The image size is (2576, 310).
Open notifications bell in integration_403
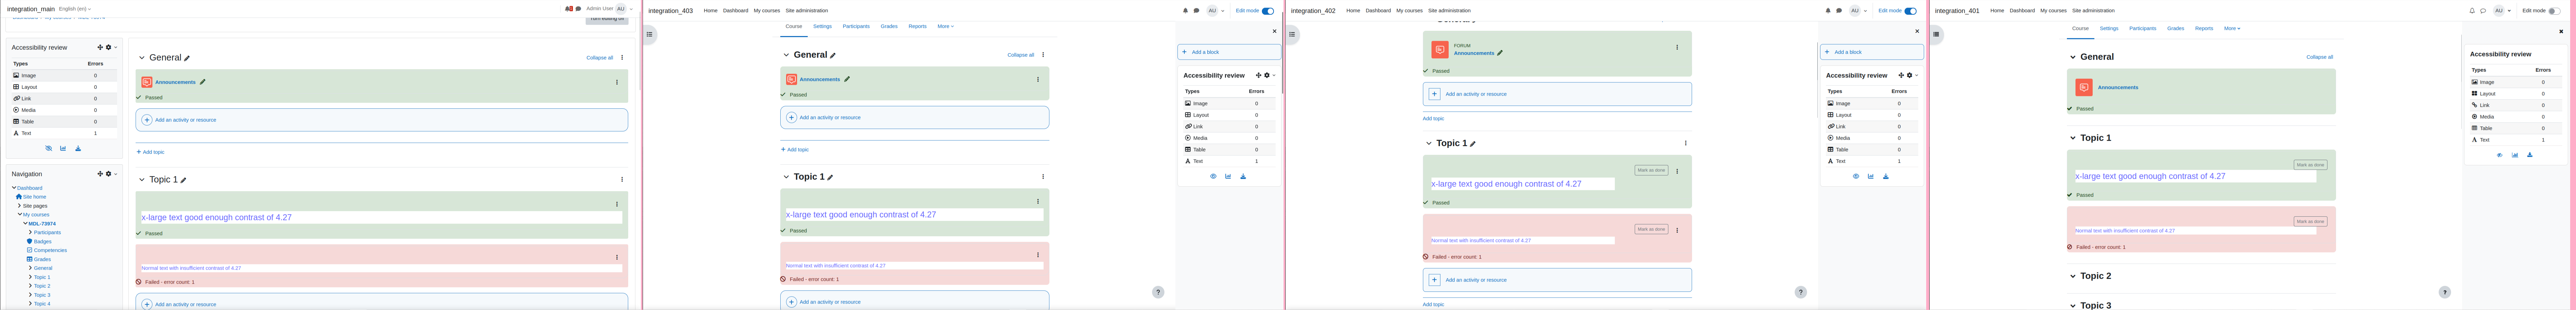[x=1186, y=11]
